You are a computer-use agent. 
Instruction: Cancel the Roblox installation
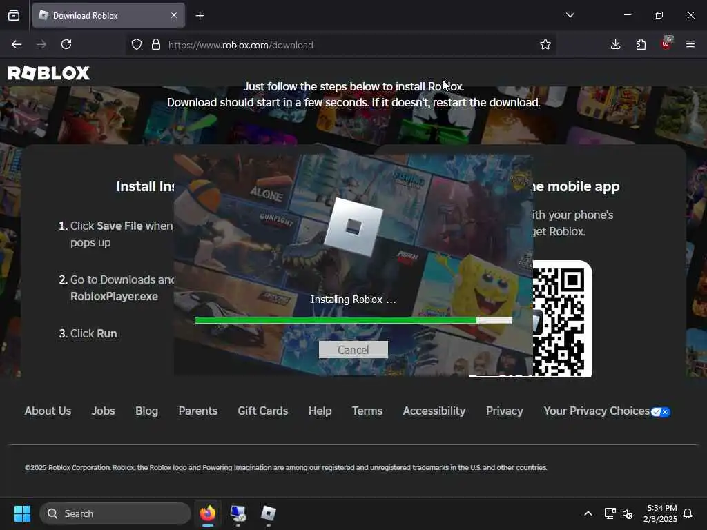coord(353,350)
